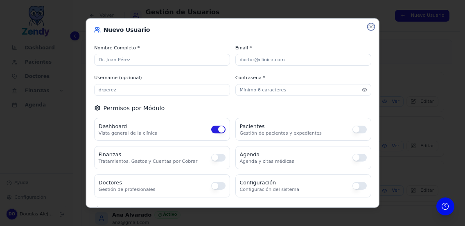Click the first Ver button in user list
The image size is (465, 226).
coord(392,101)
